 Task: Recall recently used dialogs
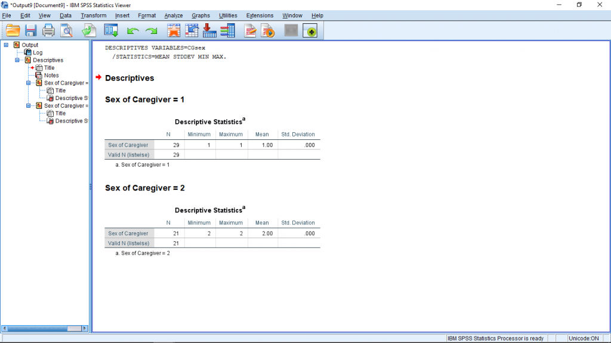tap(173, 30)
